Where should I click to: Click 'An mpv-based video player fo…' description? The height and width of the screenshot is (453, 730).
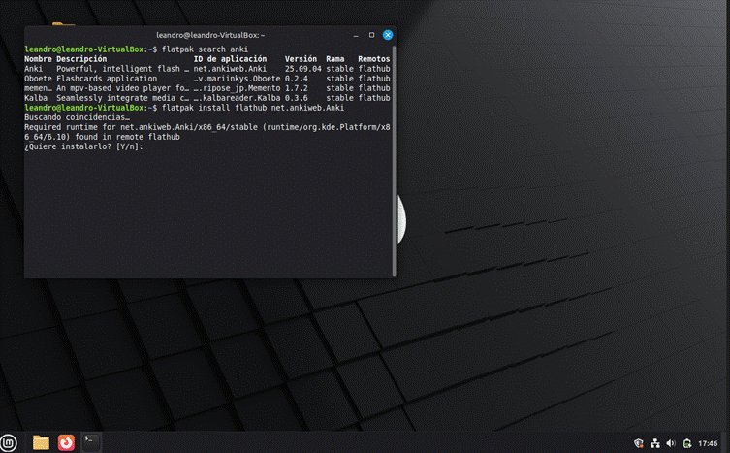point(123,88)
